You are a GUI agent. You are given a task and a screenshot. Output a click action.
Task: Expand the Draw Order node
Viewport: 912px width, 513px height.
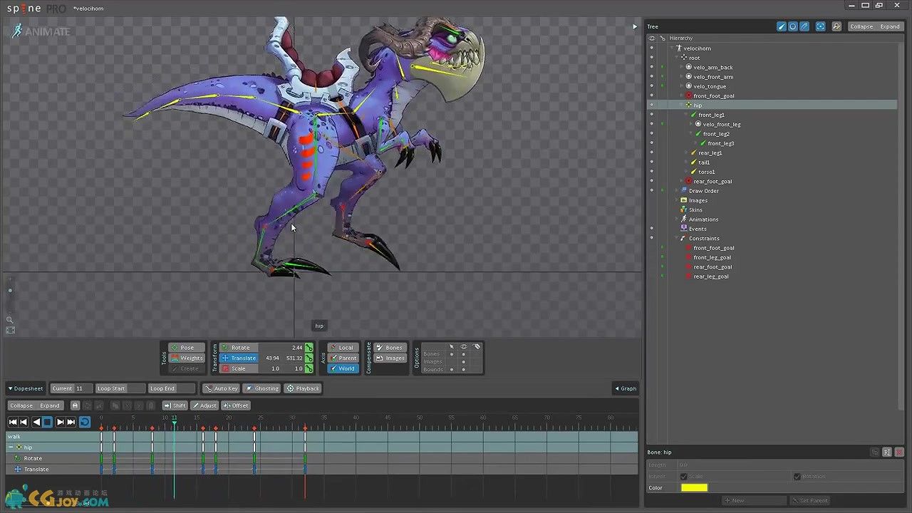click(678, 191)
